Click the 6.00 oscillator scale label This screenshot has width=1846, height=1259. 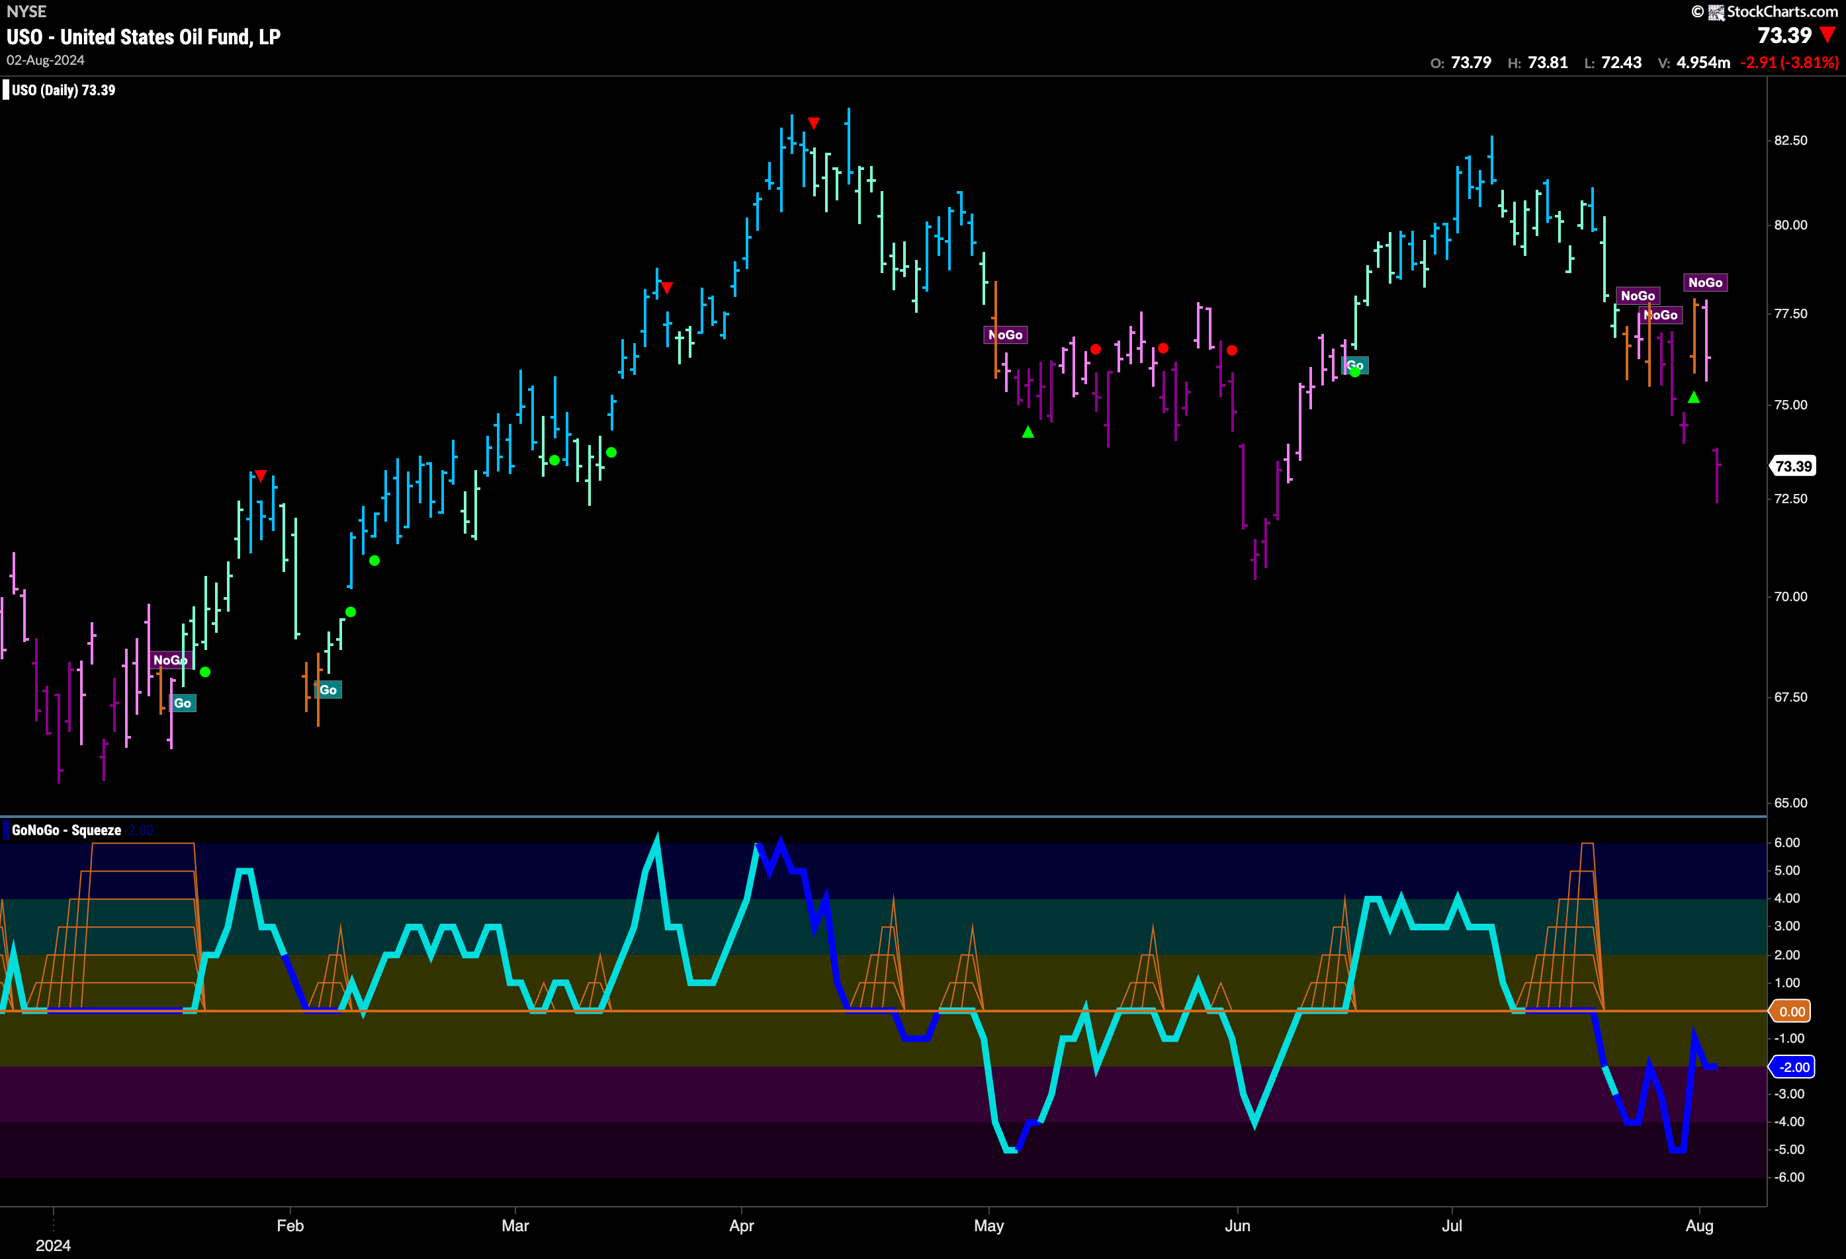1787,843
